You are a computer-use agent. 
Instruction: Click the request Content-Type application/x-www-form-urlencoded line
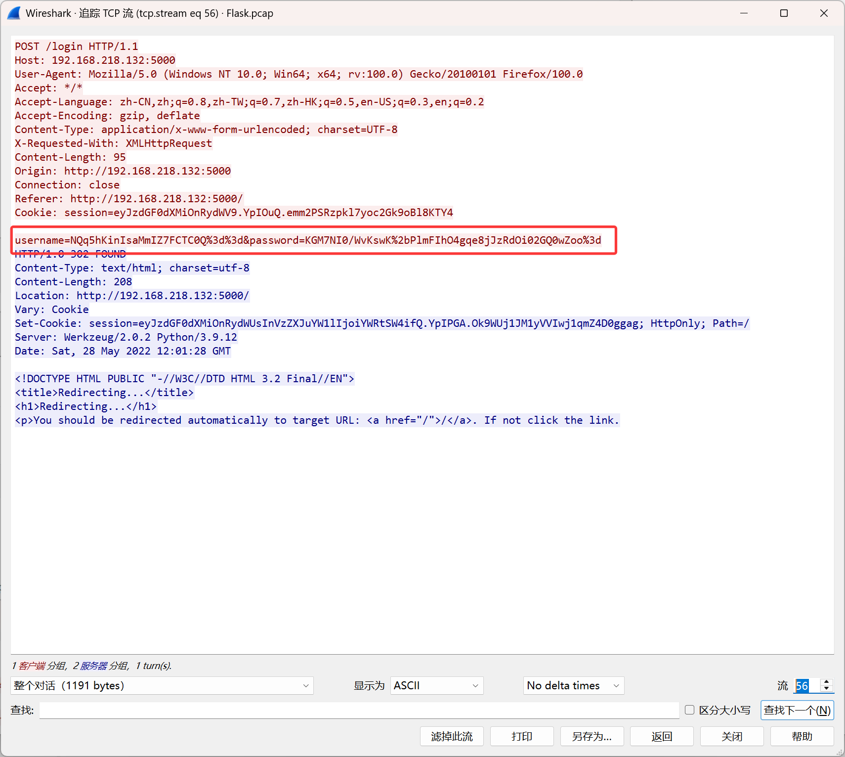pyautogui.click(x=206, y=130)
